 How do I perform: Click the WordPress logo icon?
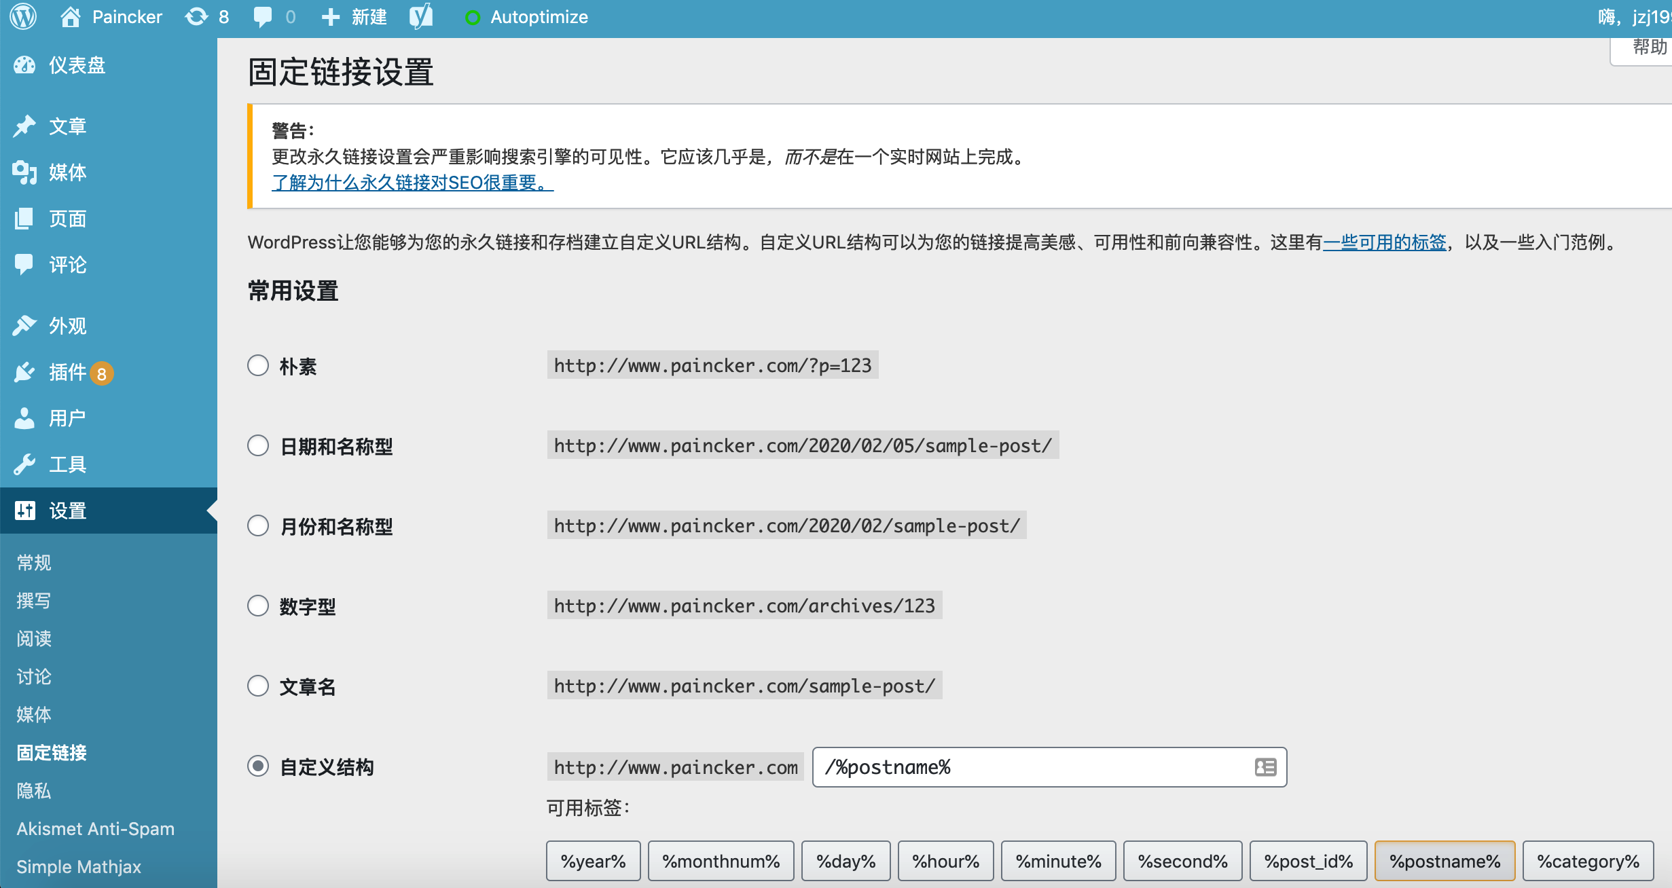pos(23,16)
